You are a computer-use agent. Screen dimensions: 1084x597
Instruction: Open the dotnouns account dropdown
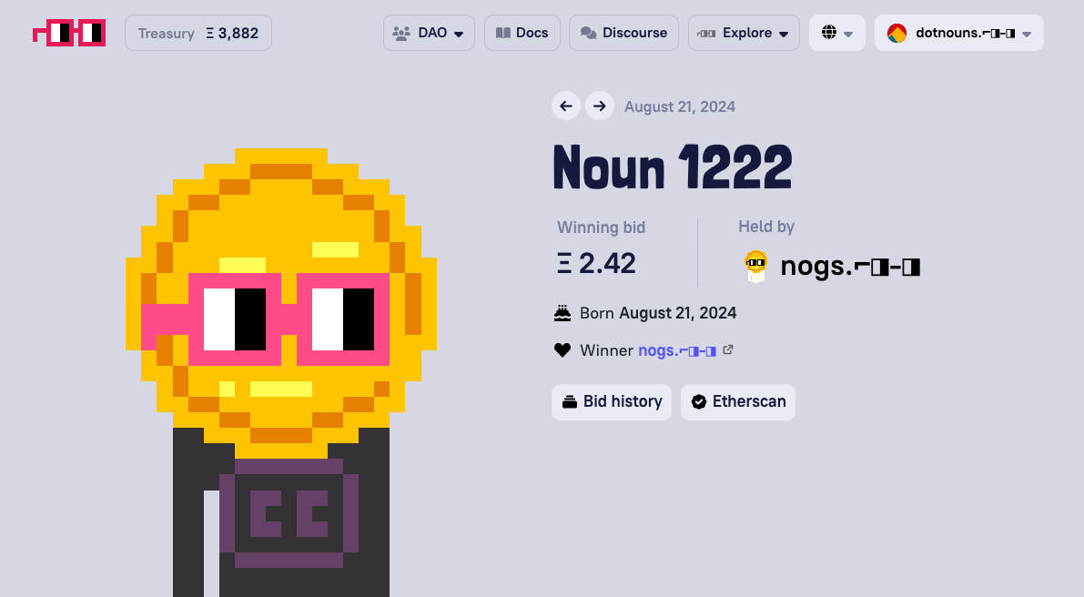(x=959, y=33)
